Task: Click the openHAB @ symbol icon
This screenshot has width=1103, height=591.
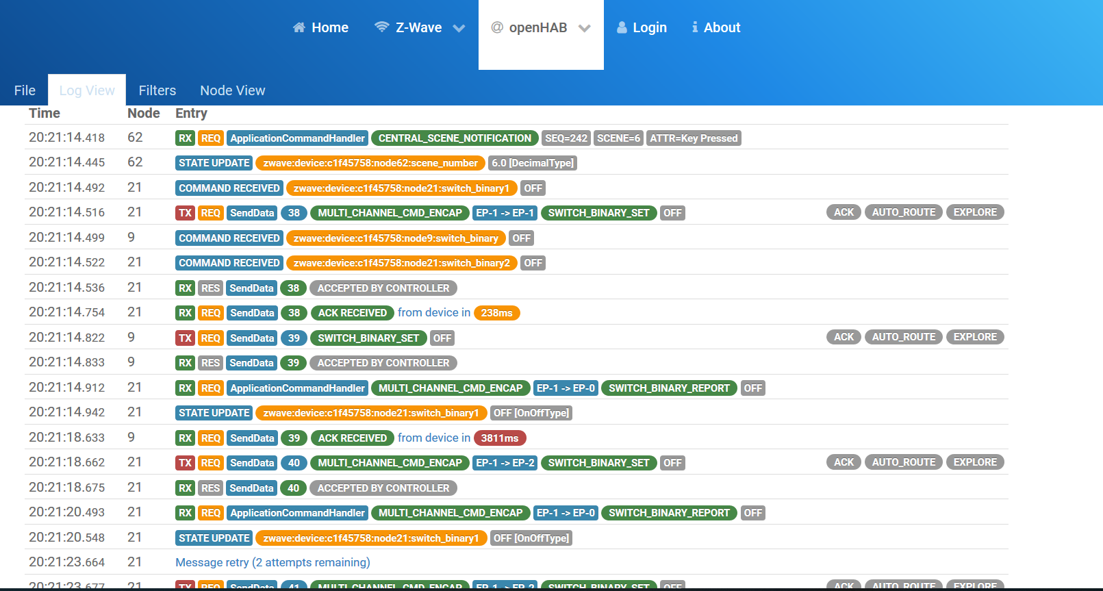Action: (497, 27)
